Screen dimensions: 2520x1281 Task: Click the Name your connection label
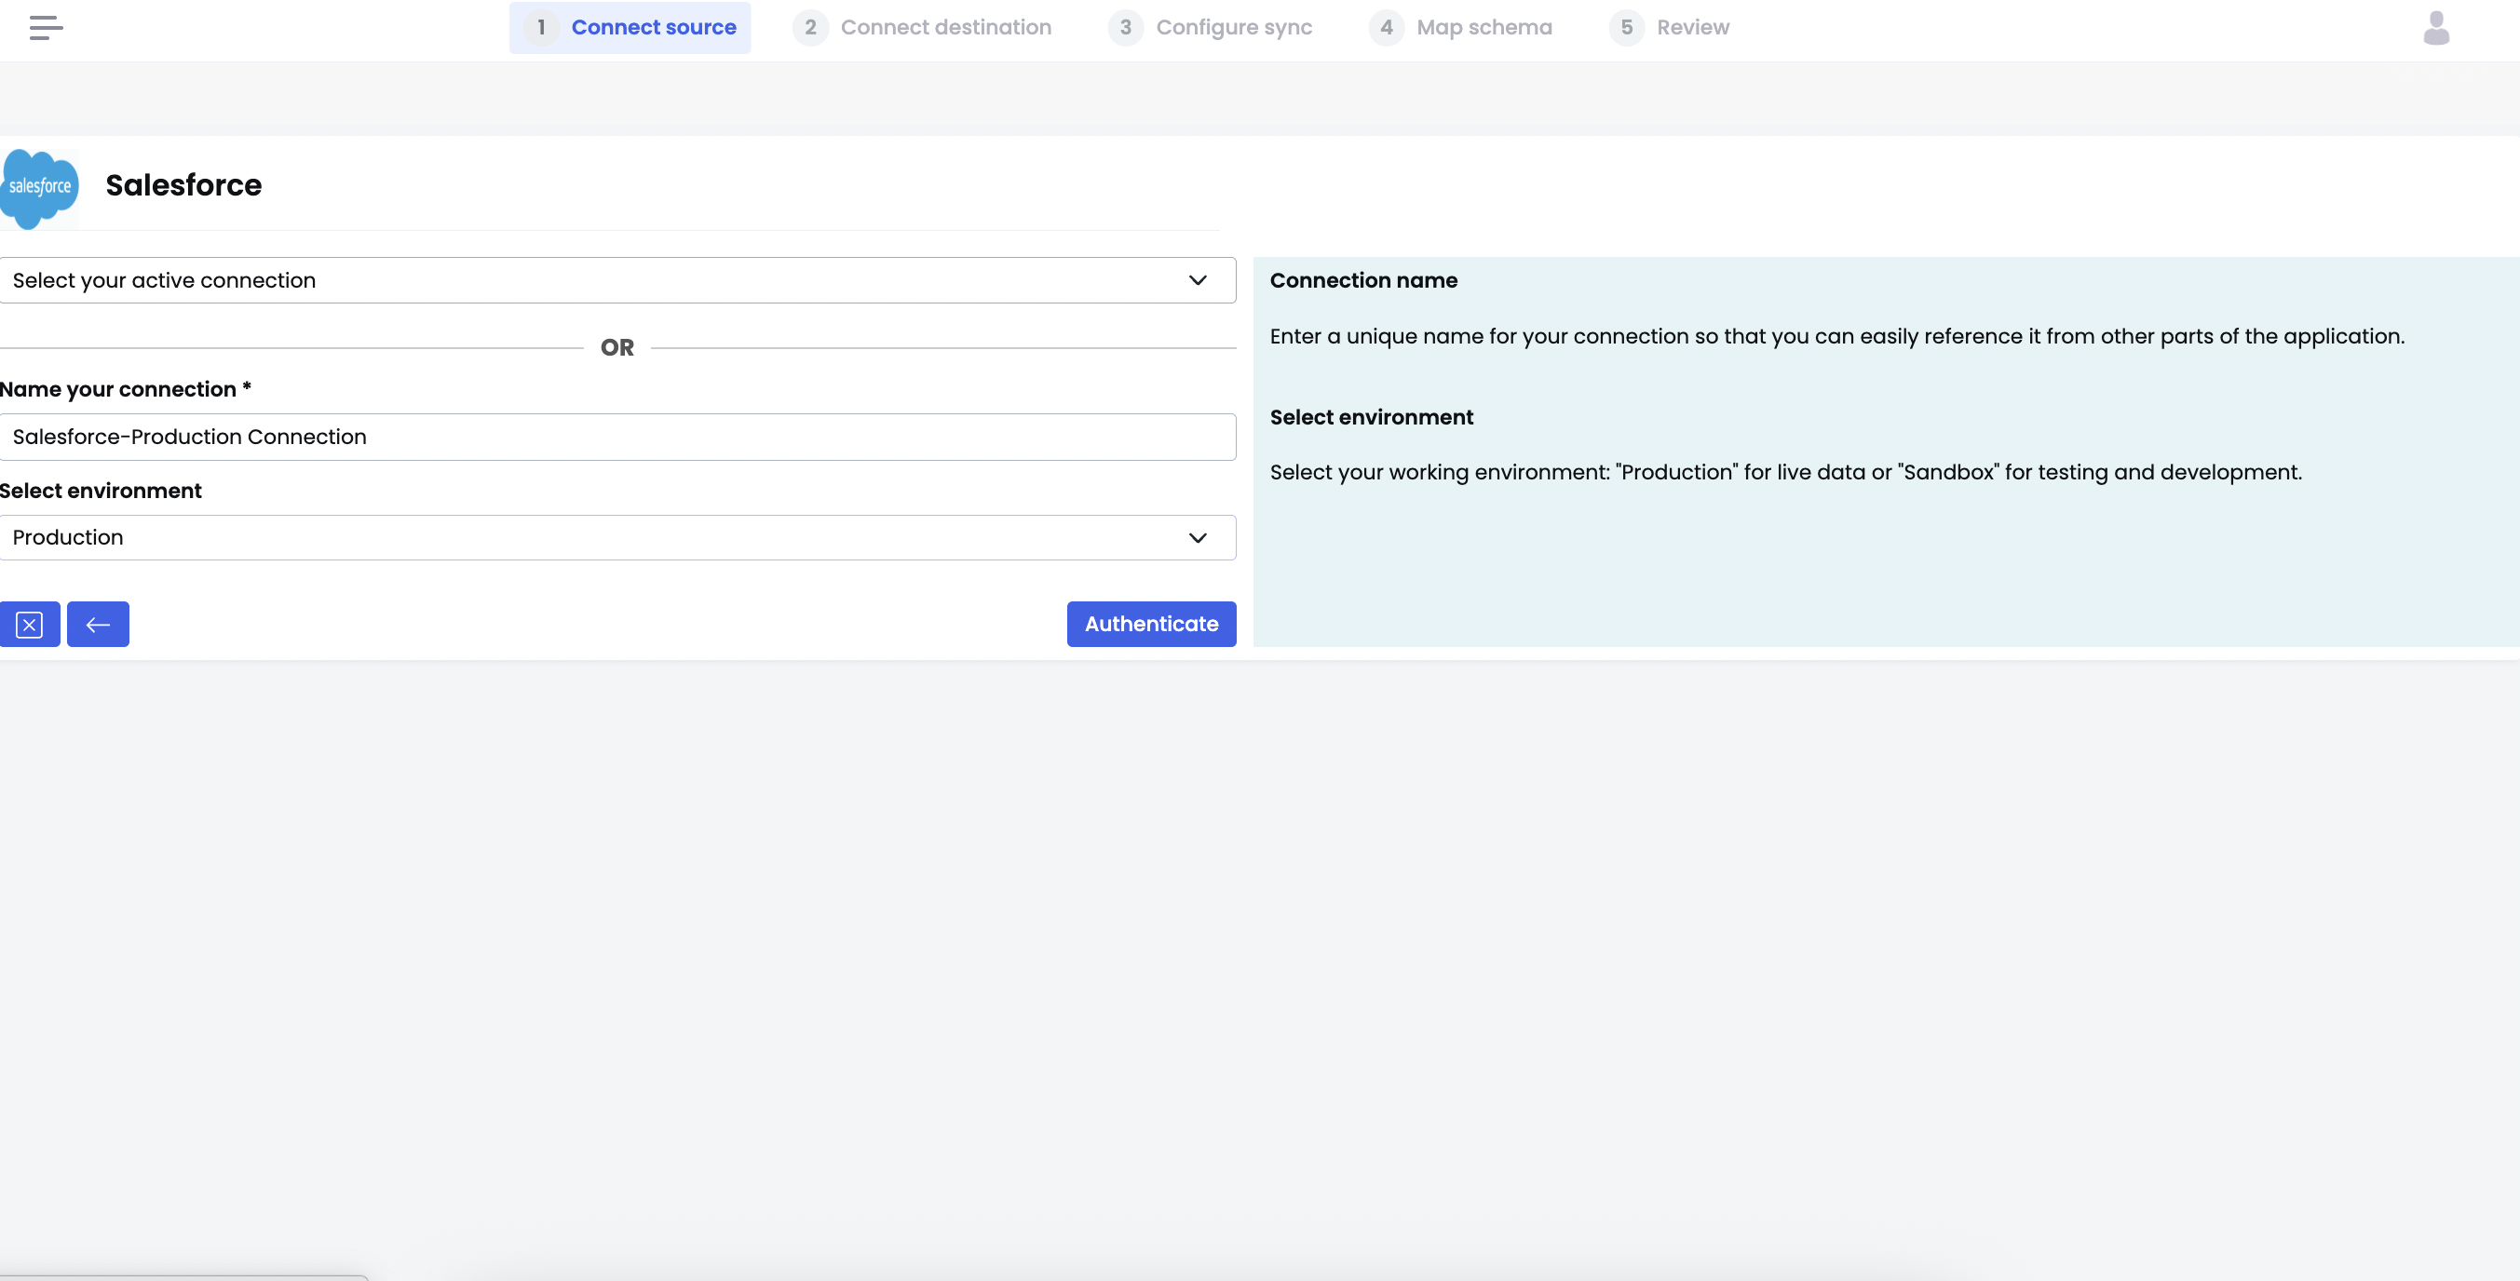coord(125,389)
